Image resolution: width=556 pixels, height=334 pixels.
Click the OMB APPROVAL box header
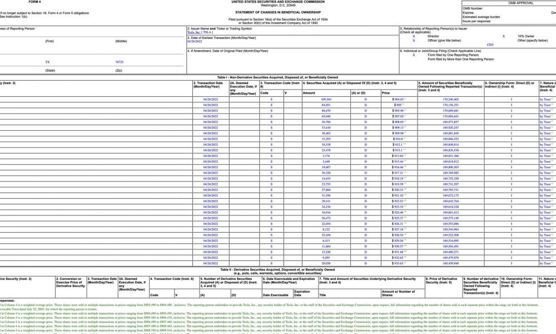coord(520,3)
